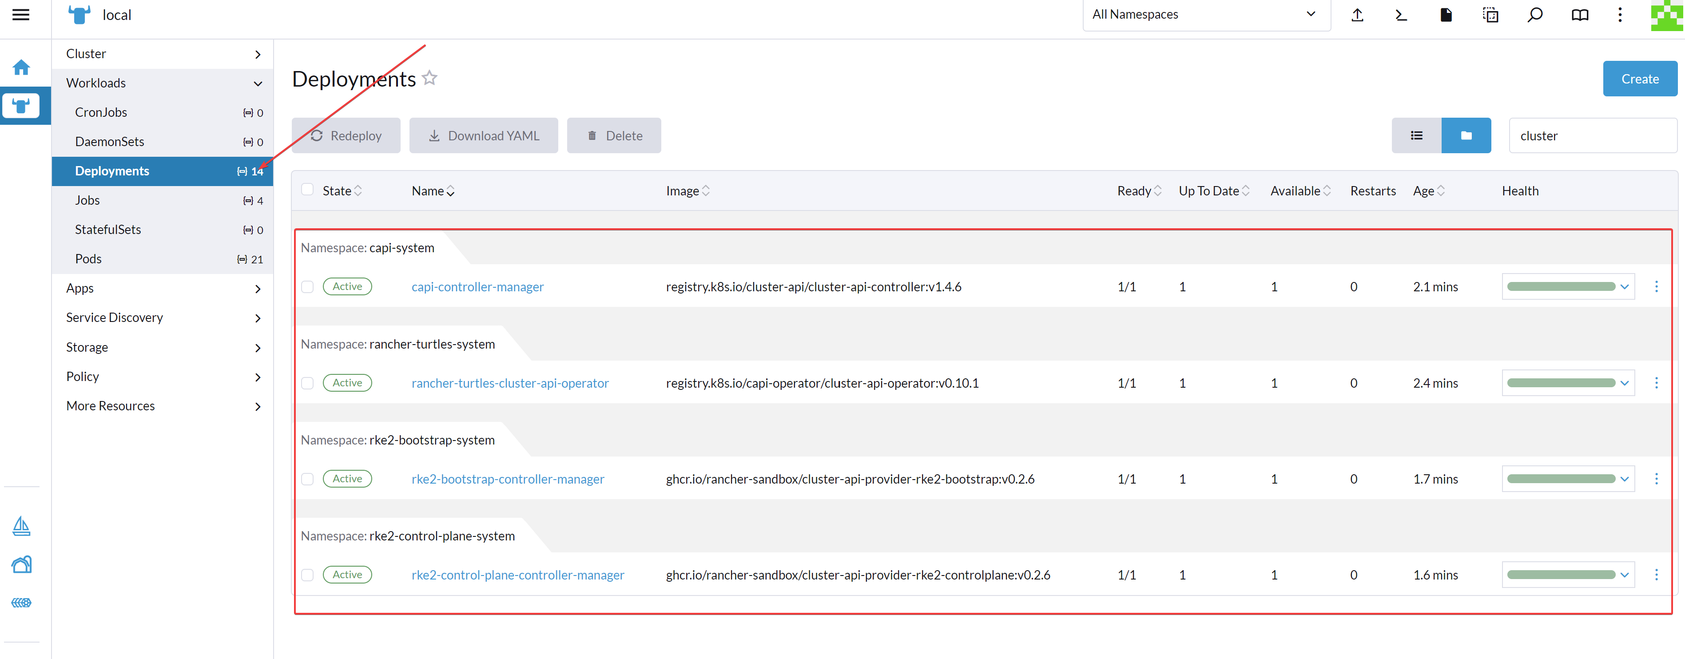Open DaemonSets in Workloads menu

click(163, 142)
